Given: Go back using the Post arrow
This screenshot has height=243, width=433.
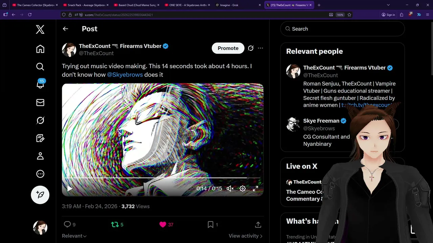Looking at the screenshot, I should click(65, 29).
